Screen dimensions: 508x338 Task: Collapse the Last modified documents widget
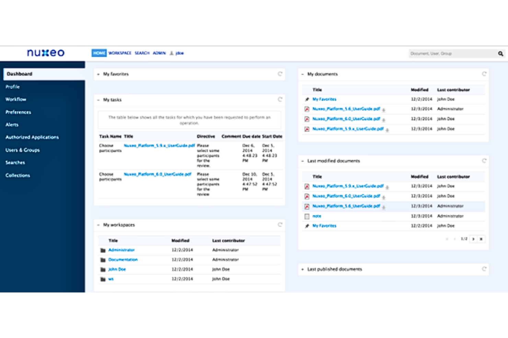(302, 161)
